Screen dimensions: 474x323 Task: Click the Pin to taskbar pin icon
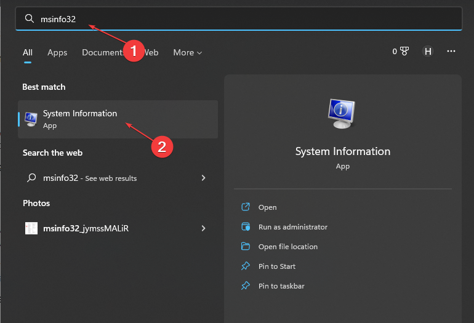(x=246, y=285)
